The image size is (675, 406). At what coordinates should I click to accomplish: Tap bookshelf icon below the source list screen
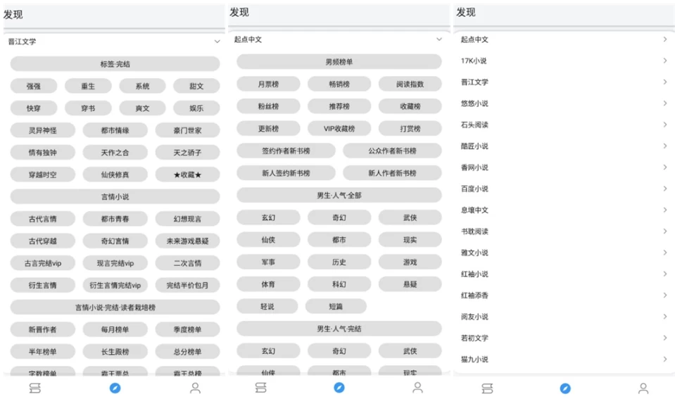pyautogui.click(x=486, y=388)
